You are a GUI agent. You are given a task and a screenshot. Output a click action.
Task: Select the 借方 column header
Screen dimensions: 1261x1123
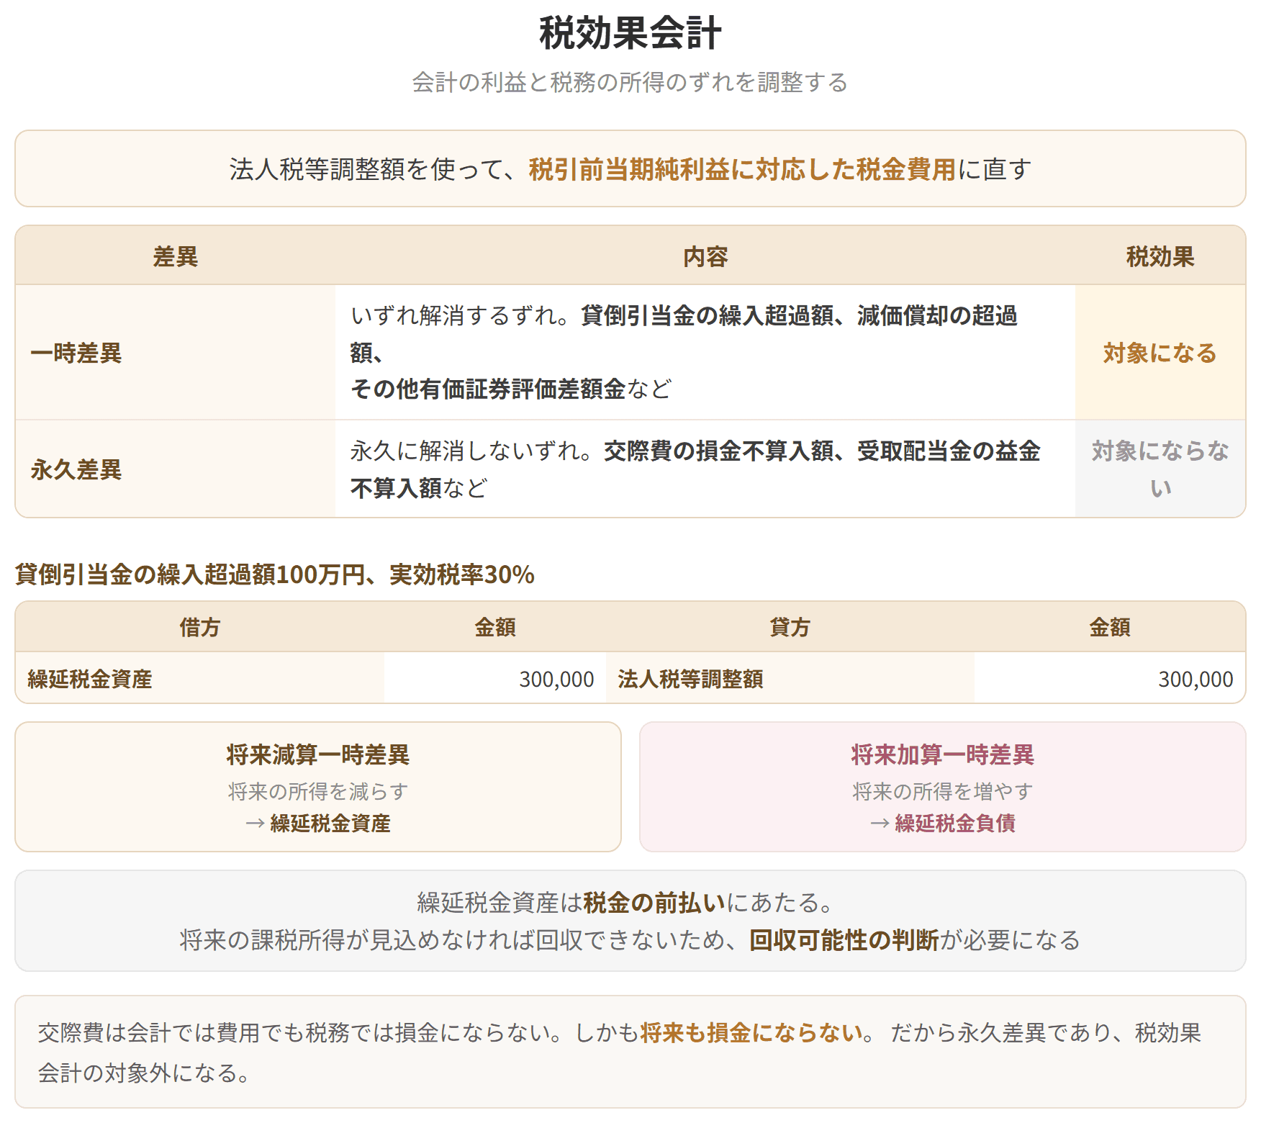200,627
